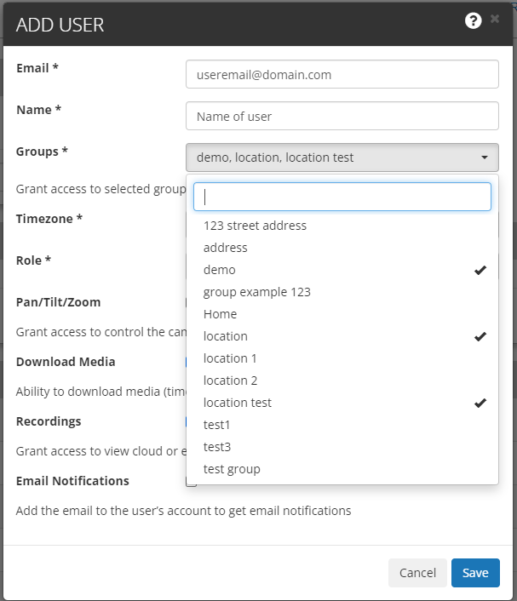The height and width of the screenshot is (601, 517).
Task: Select the 123 street address group
Action: pyautogui.click(x=255, y=226)
